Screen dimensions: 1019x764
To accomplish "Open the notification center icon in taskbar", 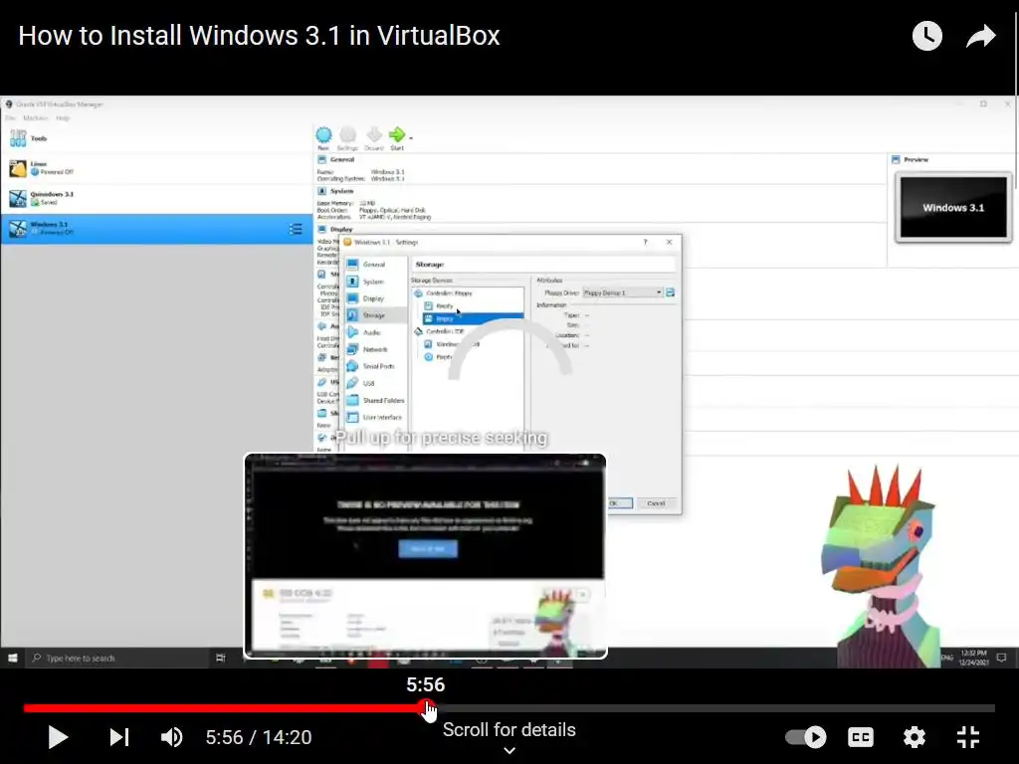I will 1001,658.
